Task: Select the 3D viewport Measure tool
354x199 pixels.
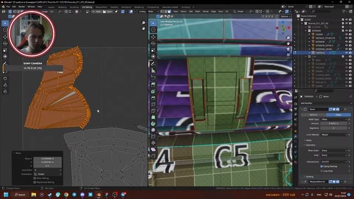Action: point(153,71)
